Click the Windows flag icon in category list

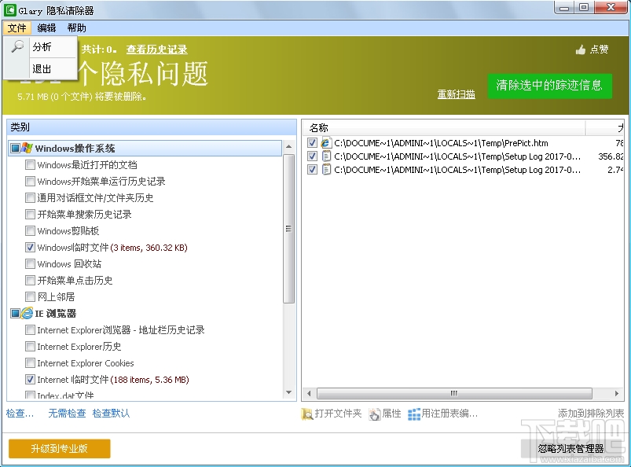click(27, 148)
